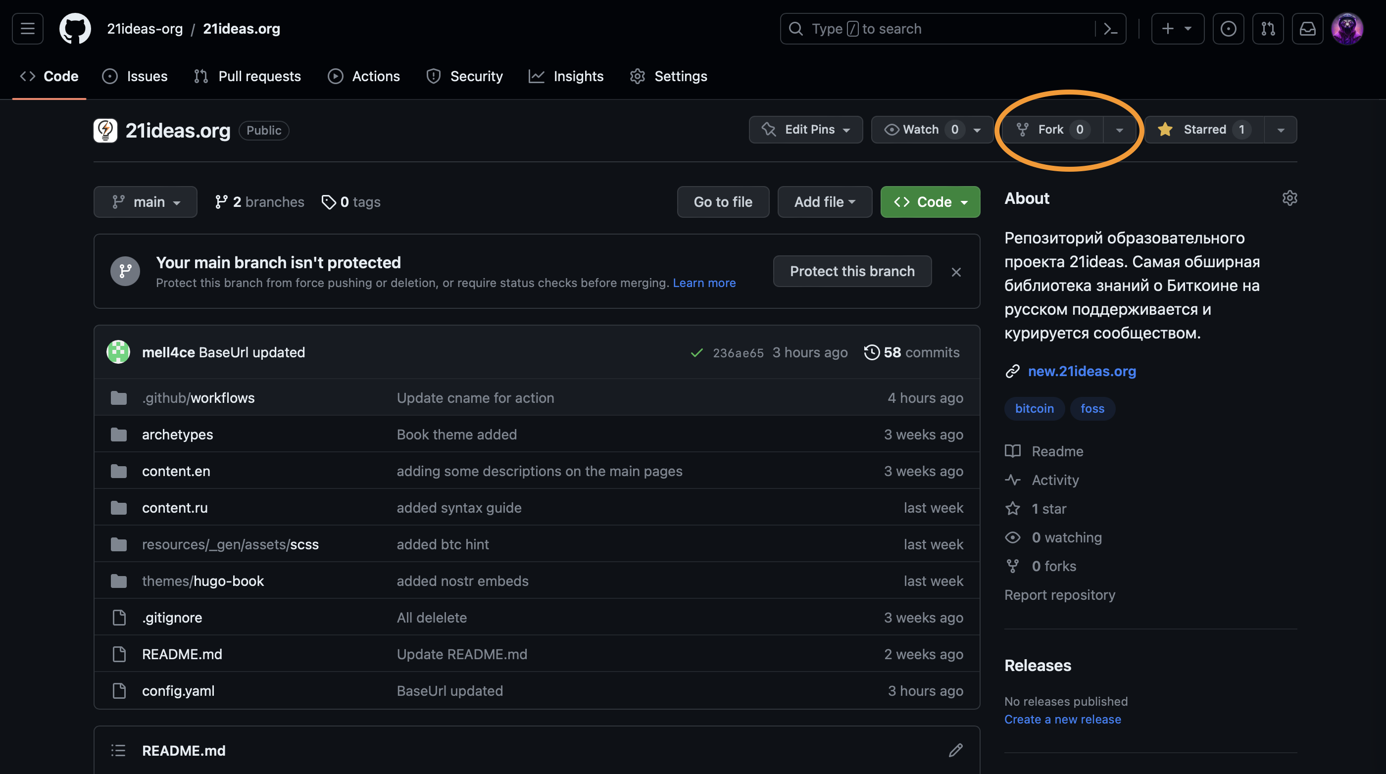Click Protect this branch button

(852, 271)
